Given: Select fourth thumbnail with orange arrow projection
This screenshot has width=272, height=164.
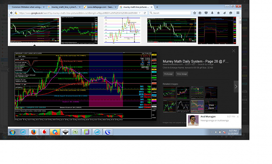Looking at the screenshot, I should point(172,30).
